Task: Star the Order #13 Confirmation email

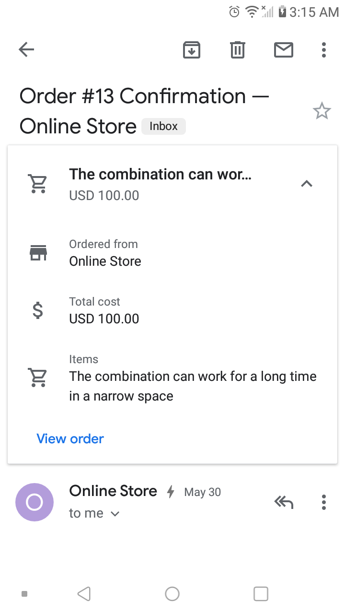Action: pyautogui.click(x=322, y=111)
